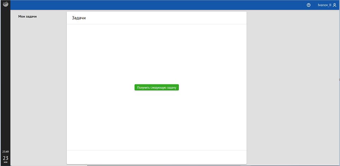This screenshot has width=340, height=166.
Task: Click the "Получить следующую задачу" button
Action: click(157, 87)
